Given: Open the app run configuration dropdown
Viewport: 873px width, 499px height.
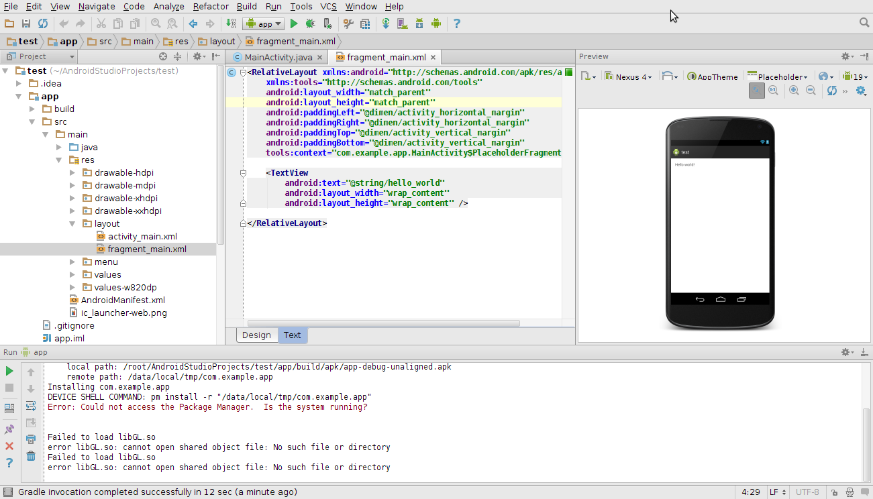Looking at the screenshot, I should click(264, 23).
